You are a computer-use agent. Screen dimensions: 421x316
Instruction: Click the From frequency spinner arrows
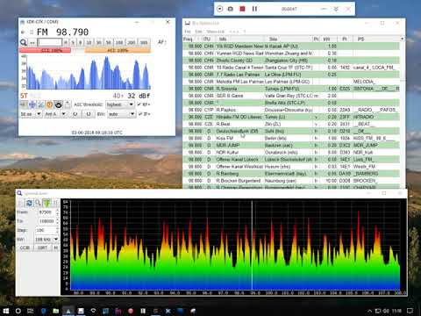(57, 212)
